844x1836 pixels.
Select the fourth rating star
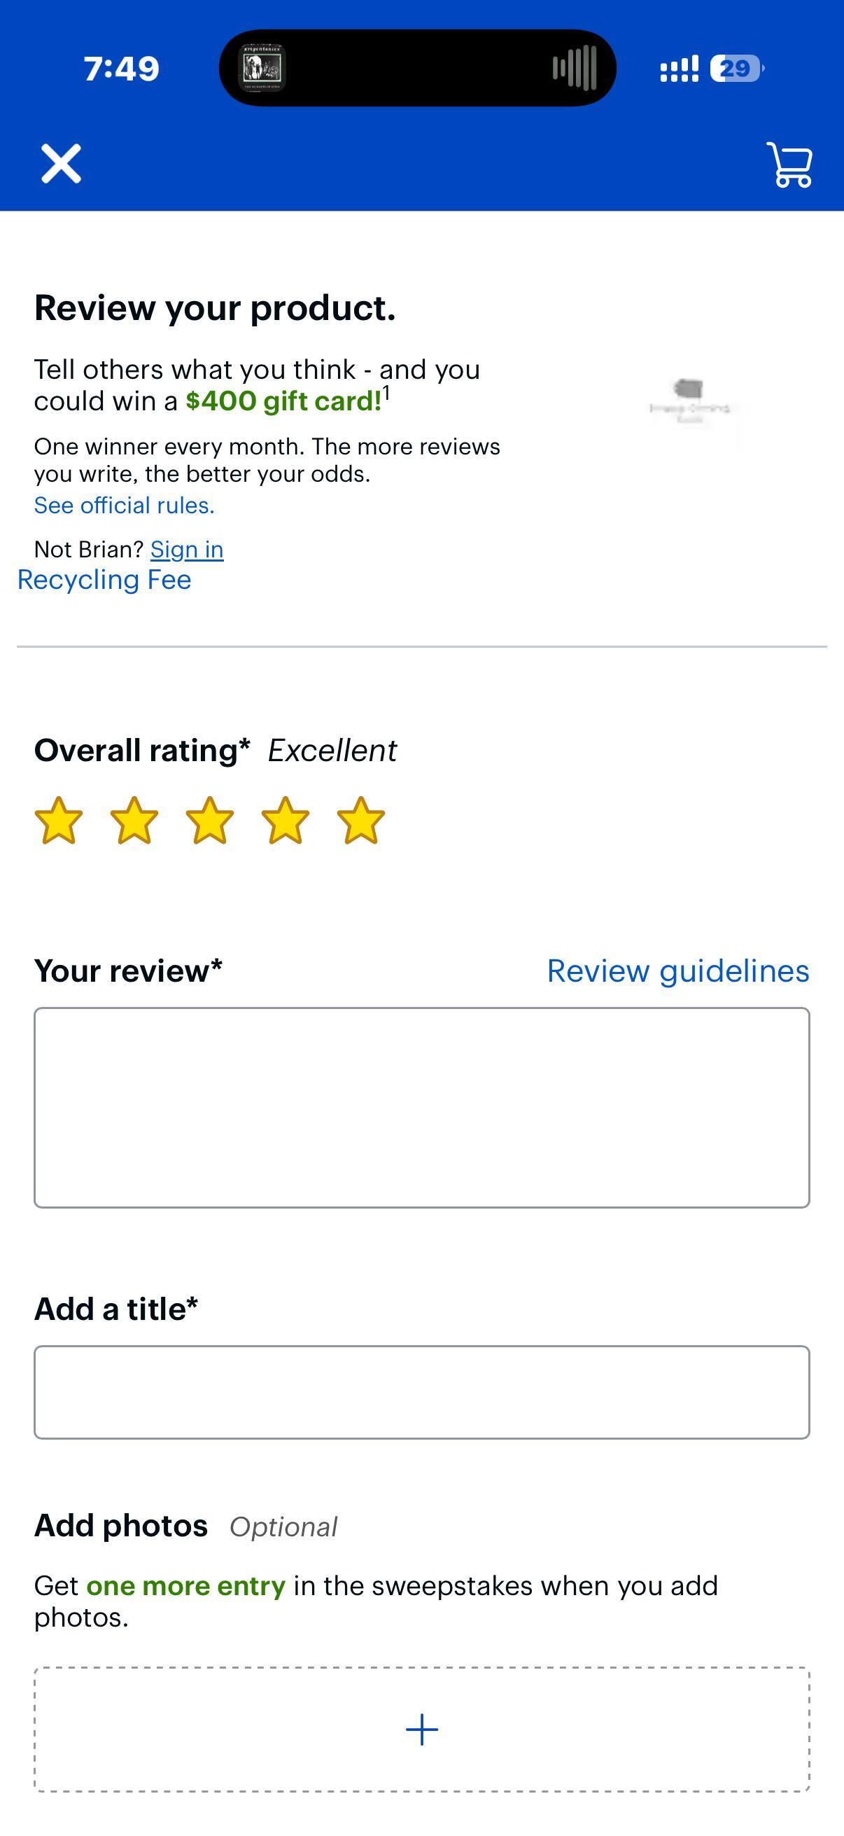pyautogui.click(x=285, y=821)
